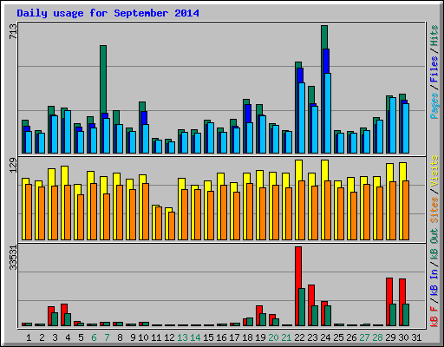The width and height of the screenshot is (444, 347).
Task: Click day 10 on the x-axis
Action: 143,337
